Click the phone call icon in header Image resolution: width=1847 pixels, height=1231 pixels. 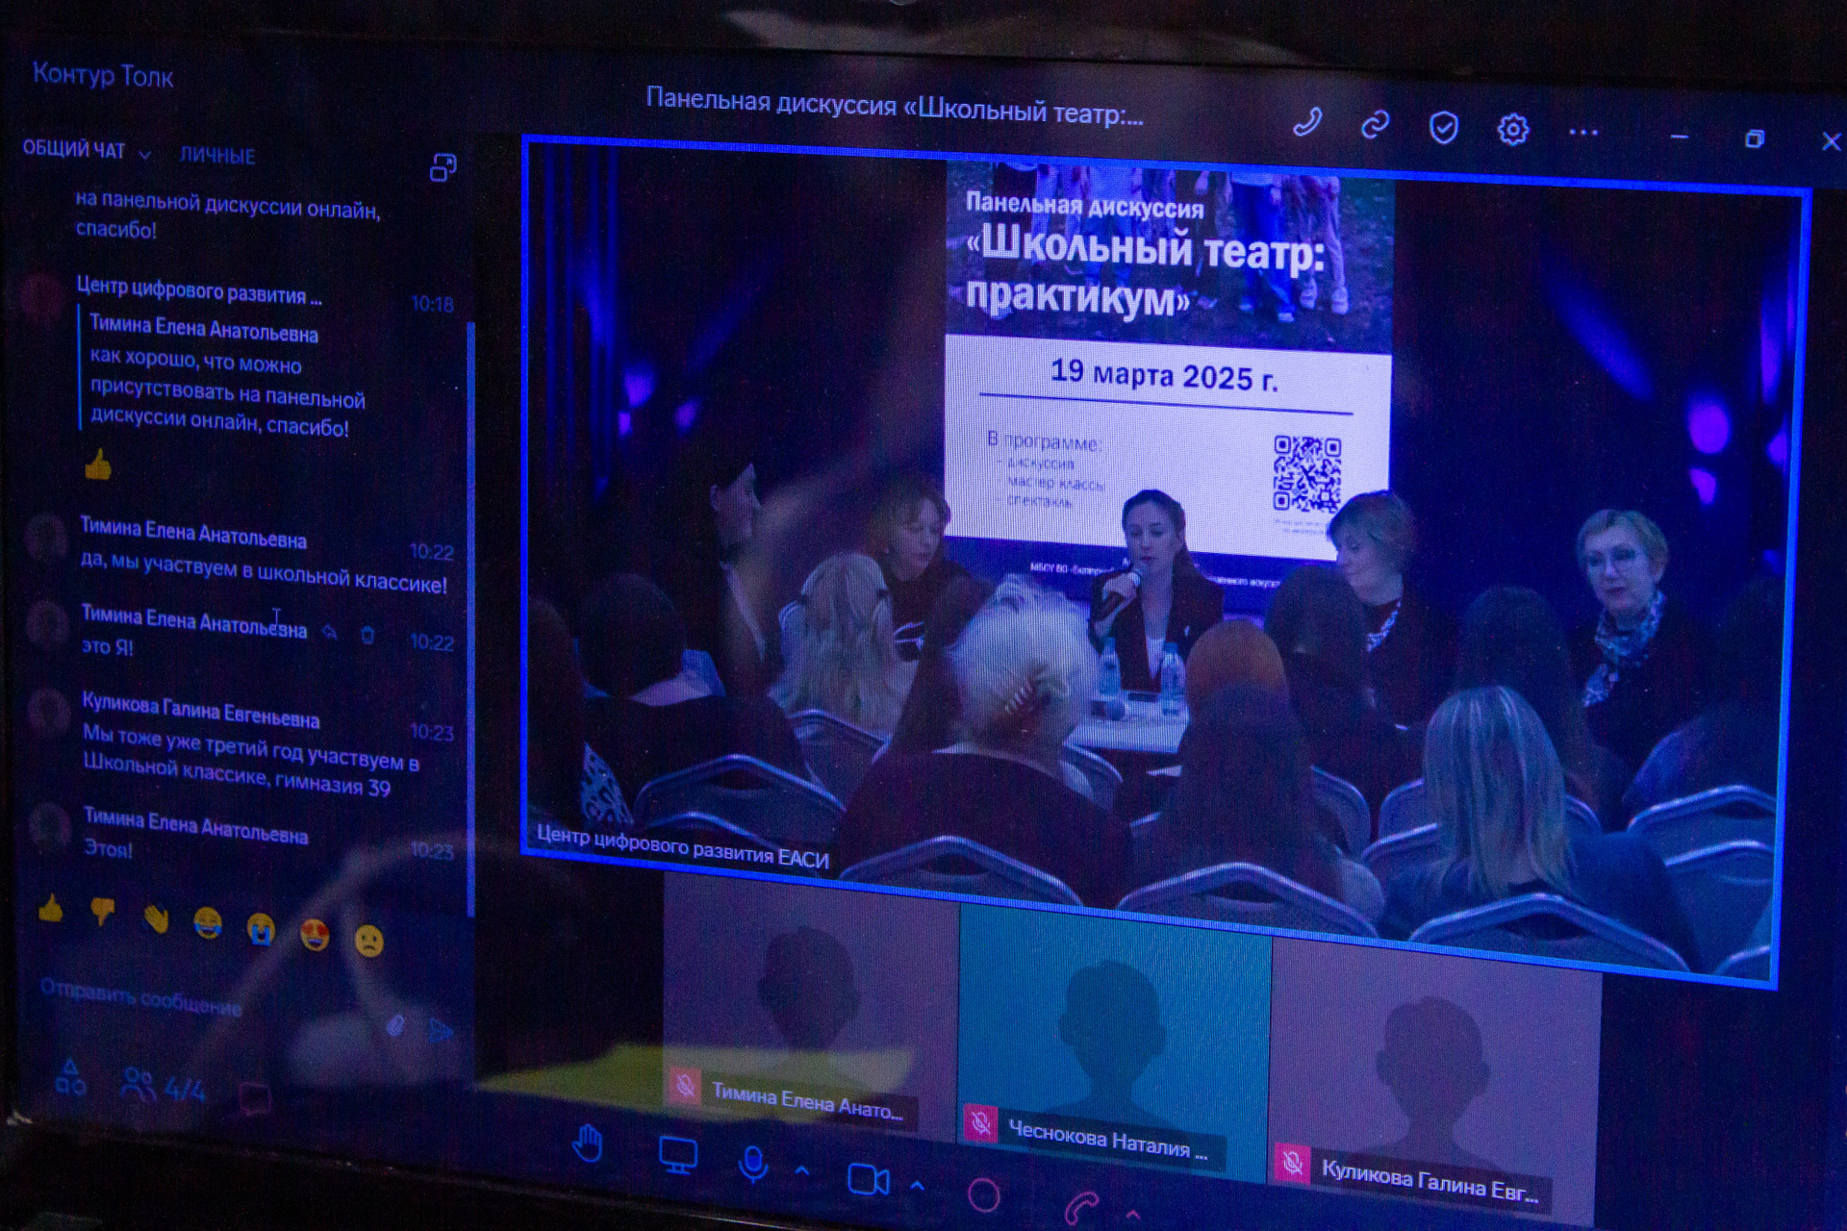pyautogui.click(x=1307, y=122)
